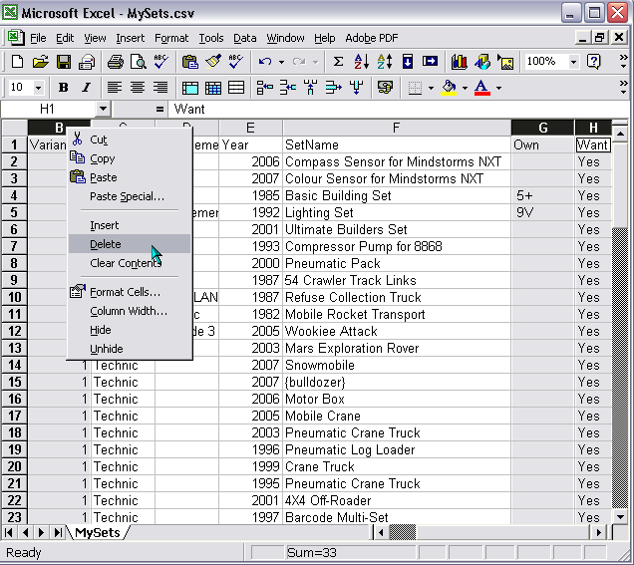Print the sheet with the printer icon
This screenshot has width=634, height=565.
[x=116, y=62]
